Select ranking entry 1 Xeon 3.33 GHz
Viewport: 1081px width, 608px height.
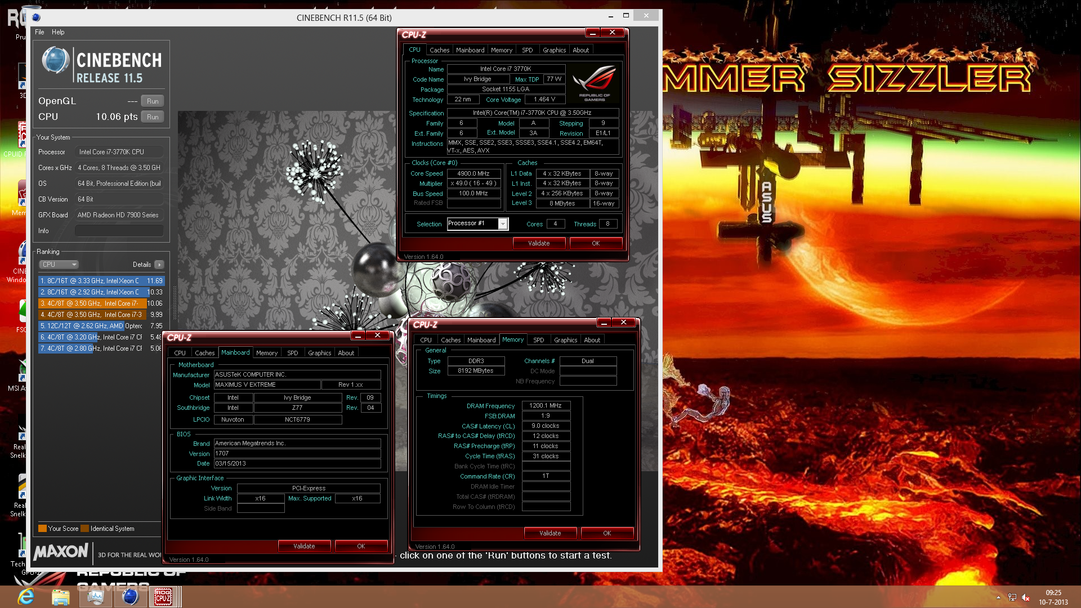pos(101,280)
